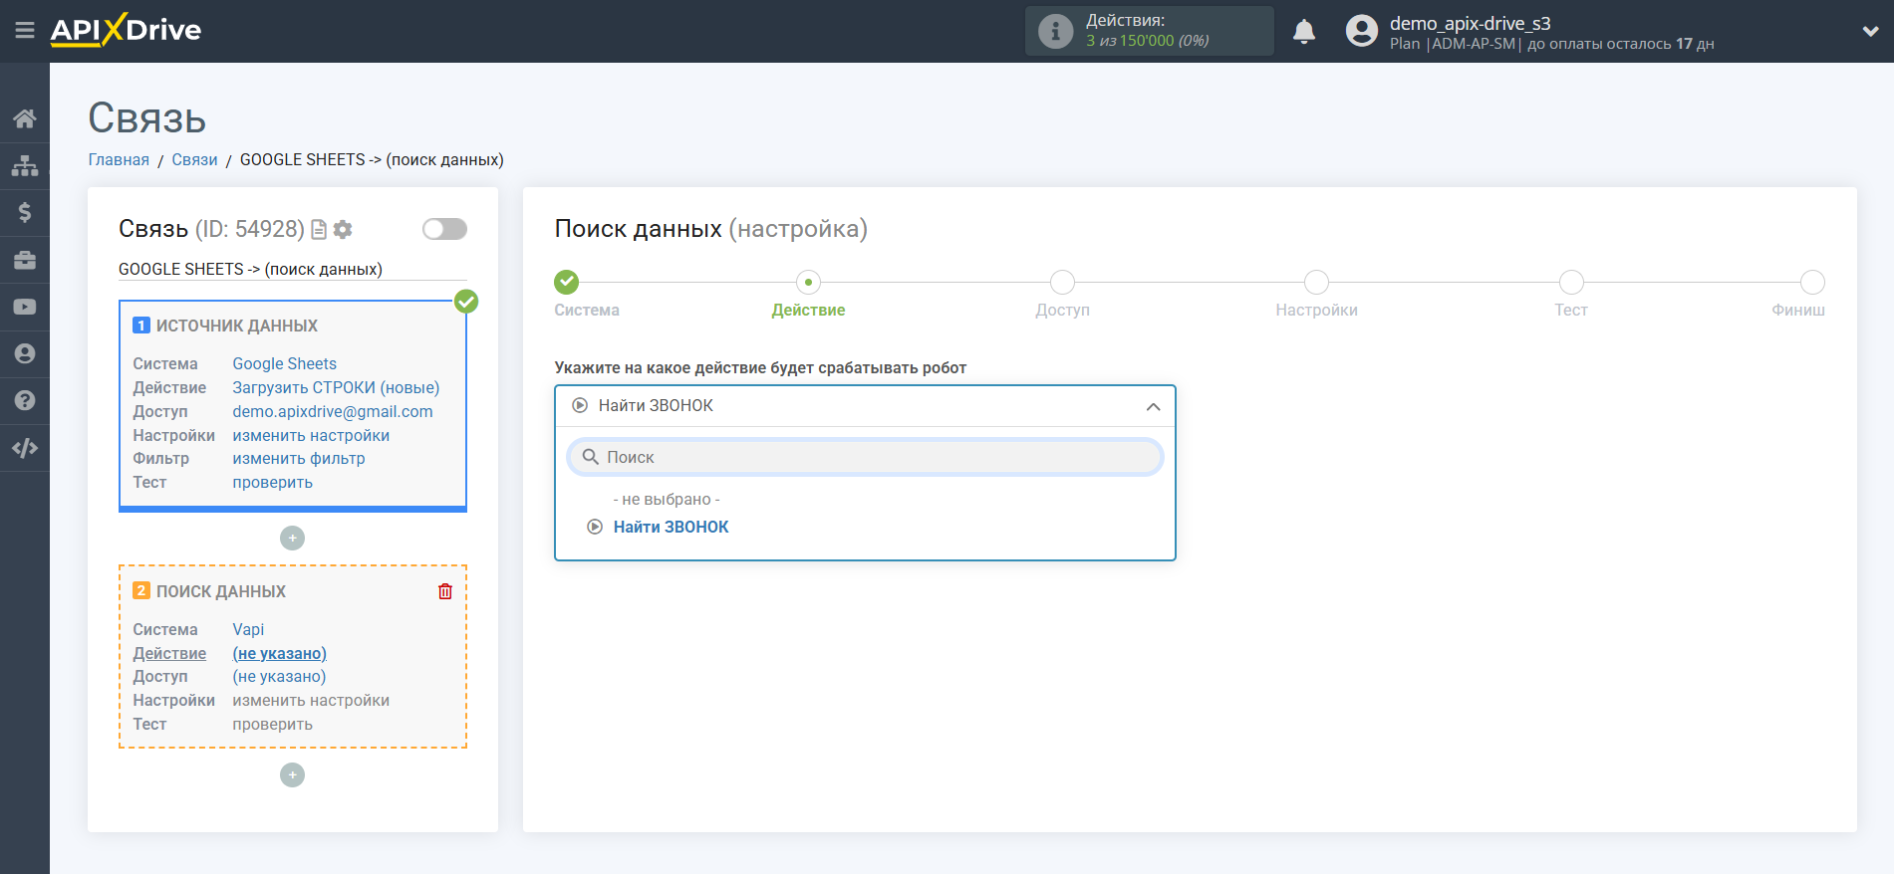Viewport: 1894px width, 874px height.
Task: Go to the Тест step
Action: pos(1571,283)
